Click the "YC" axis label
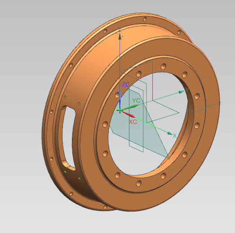This screenshot has height=233, width=235. 136,101
